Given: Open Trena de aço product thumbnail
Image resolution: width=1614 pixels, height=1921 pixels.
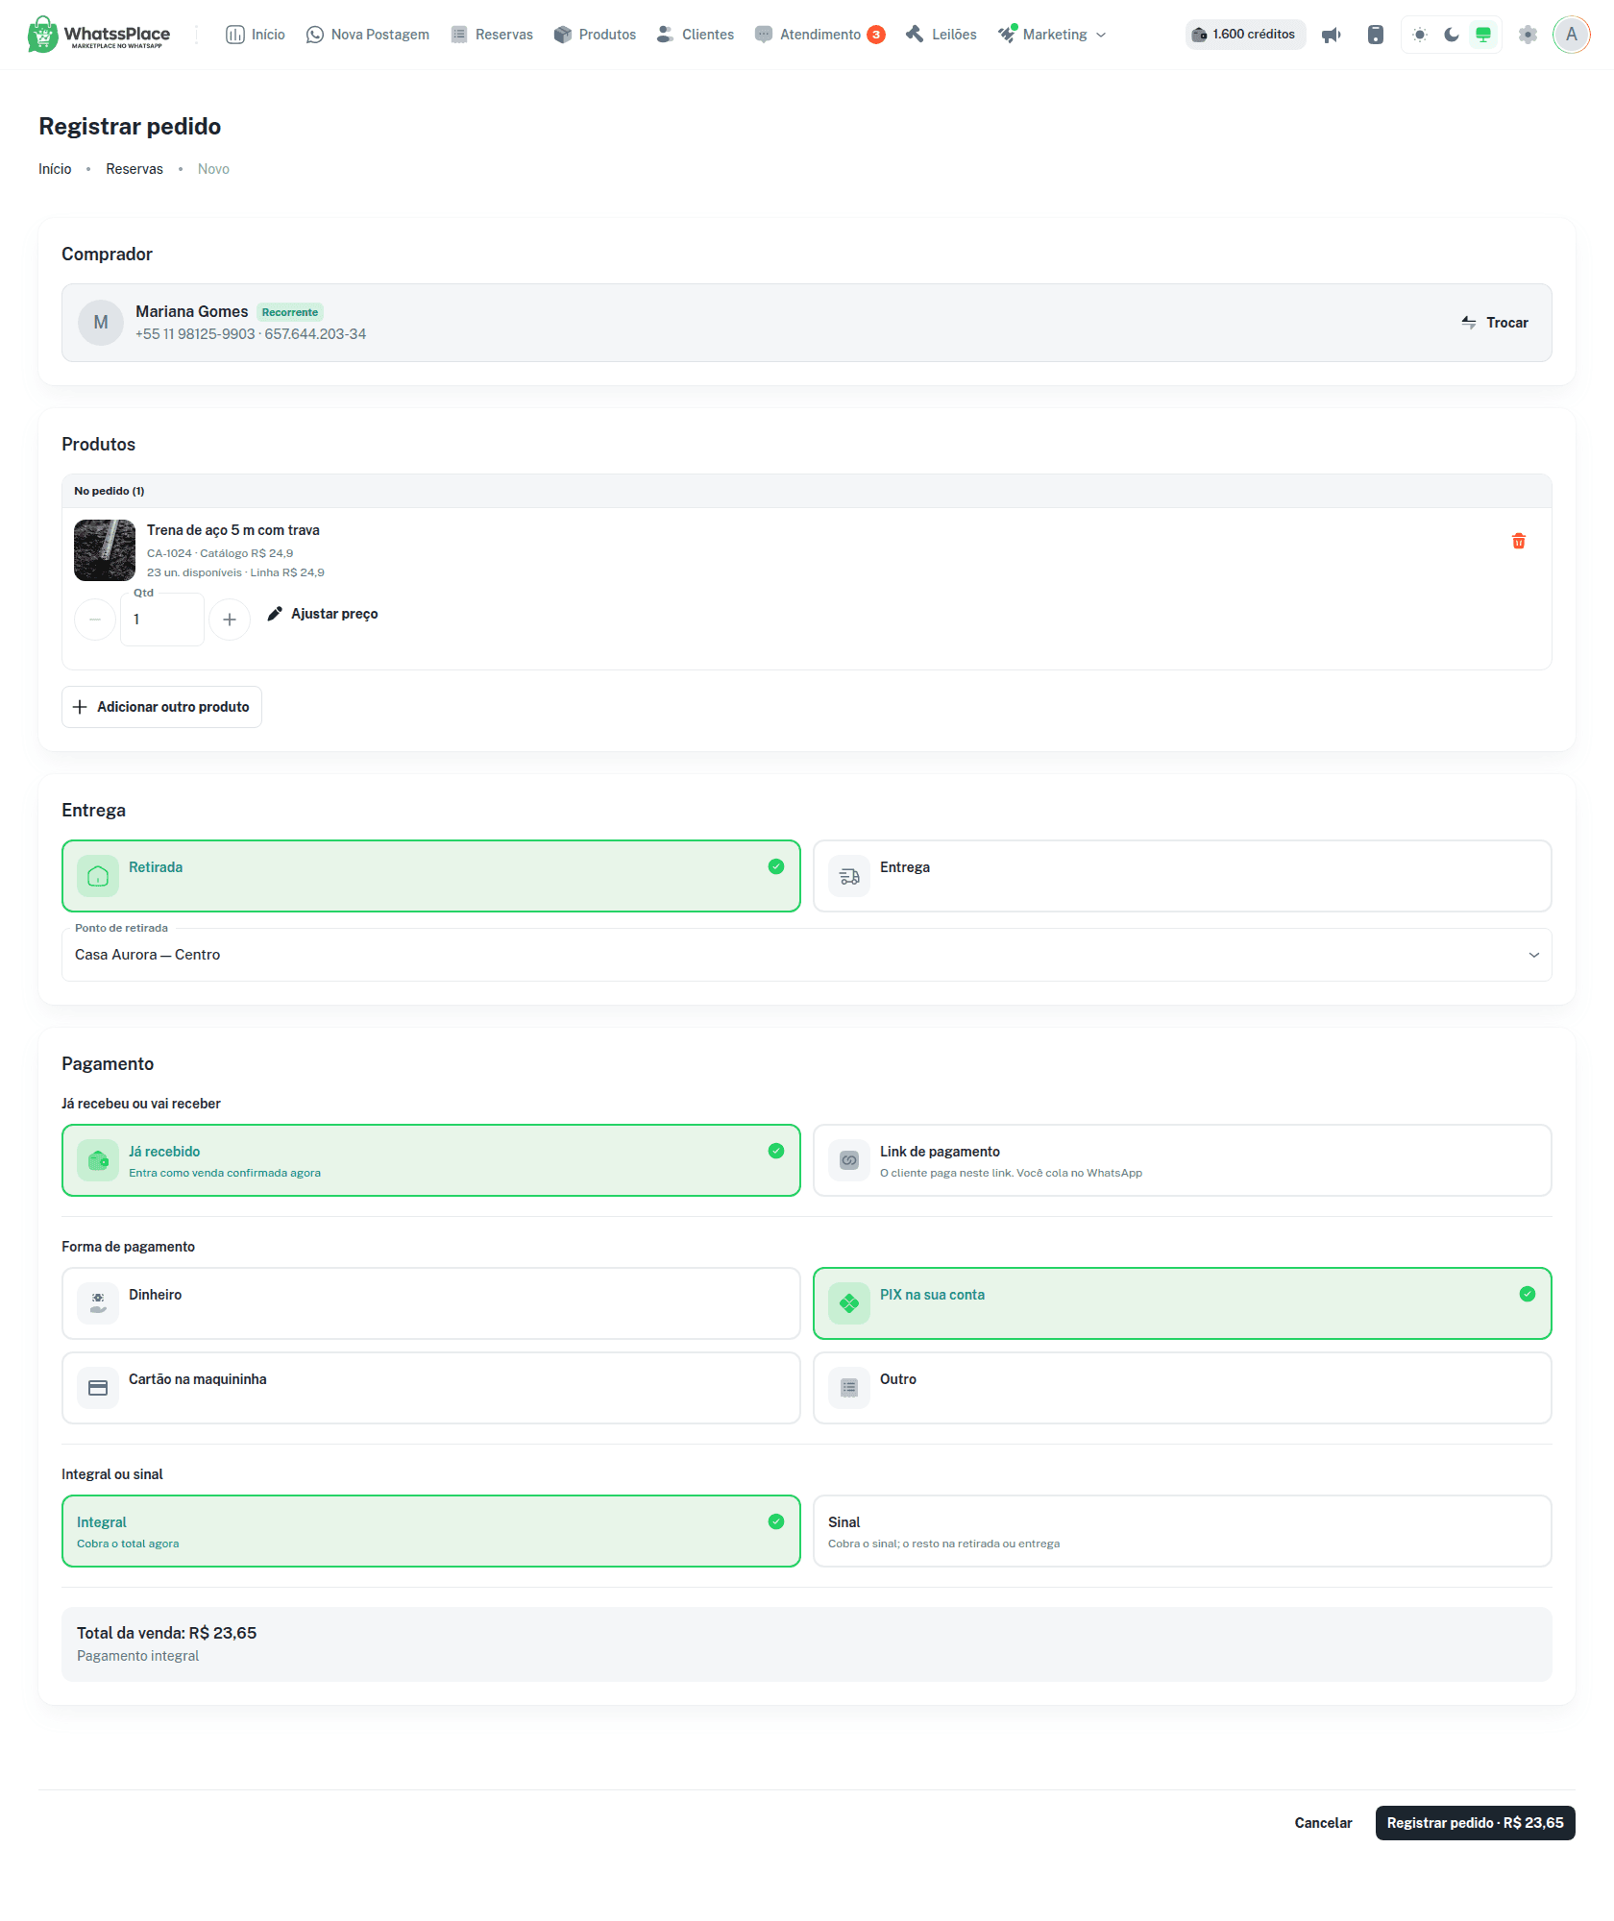Looking at the screenshot, I should pyautogui.click(x=105, y=550).
